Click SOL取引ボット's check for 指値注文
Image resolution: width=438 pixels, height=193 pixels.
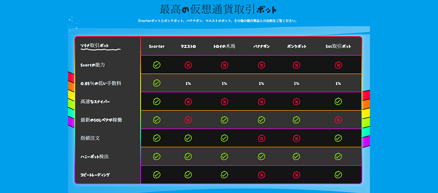338,138
